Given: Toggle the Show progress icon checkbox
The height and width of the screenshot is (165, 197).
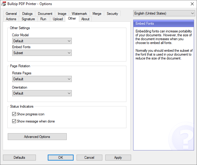Looking at the screenshot, I should coord(14,114).
